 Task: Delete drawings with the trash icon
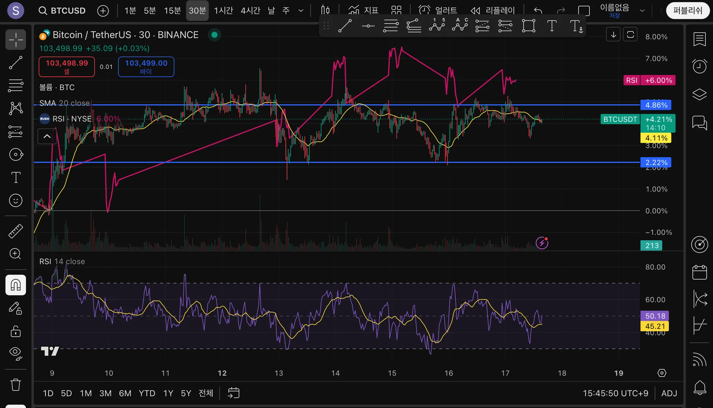[15, 385]
